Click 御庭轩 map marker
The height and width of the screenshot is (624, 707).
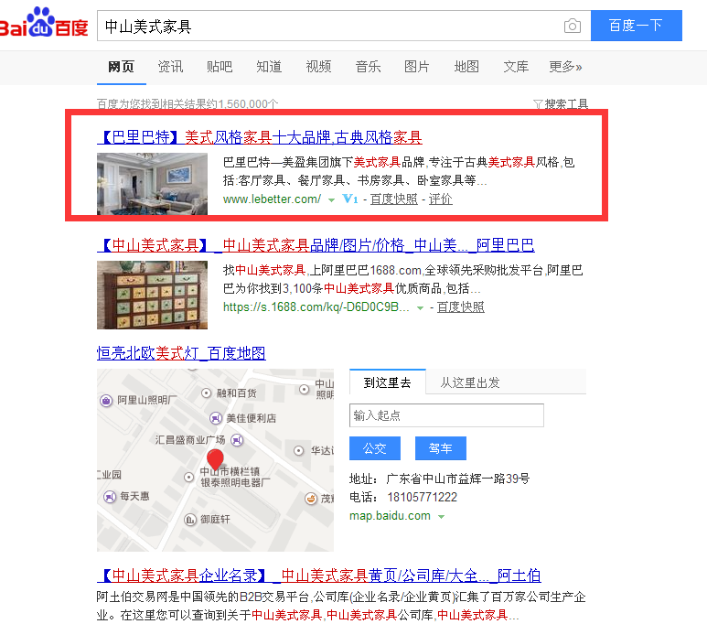click(190, 520)
